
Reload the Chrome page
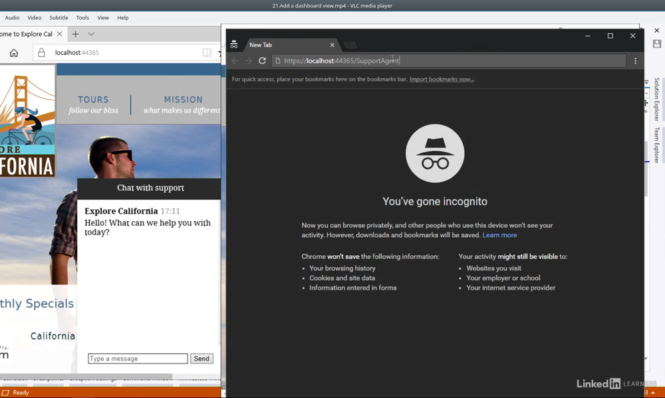point(262,60)
